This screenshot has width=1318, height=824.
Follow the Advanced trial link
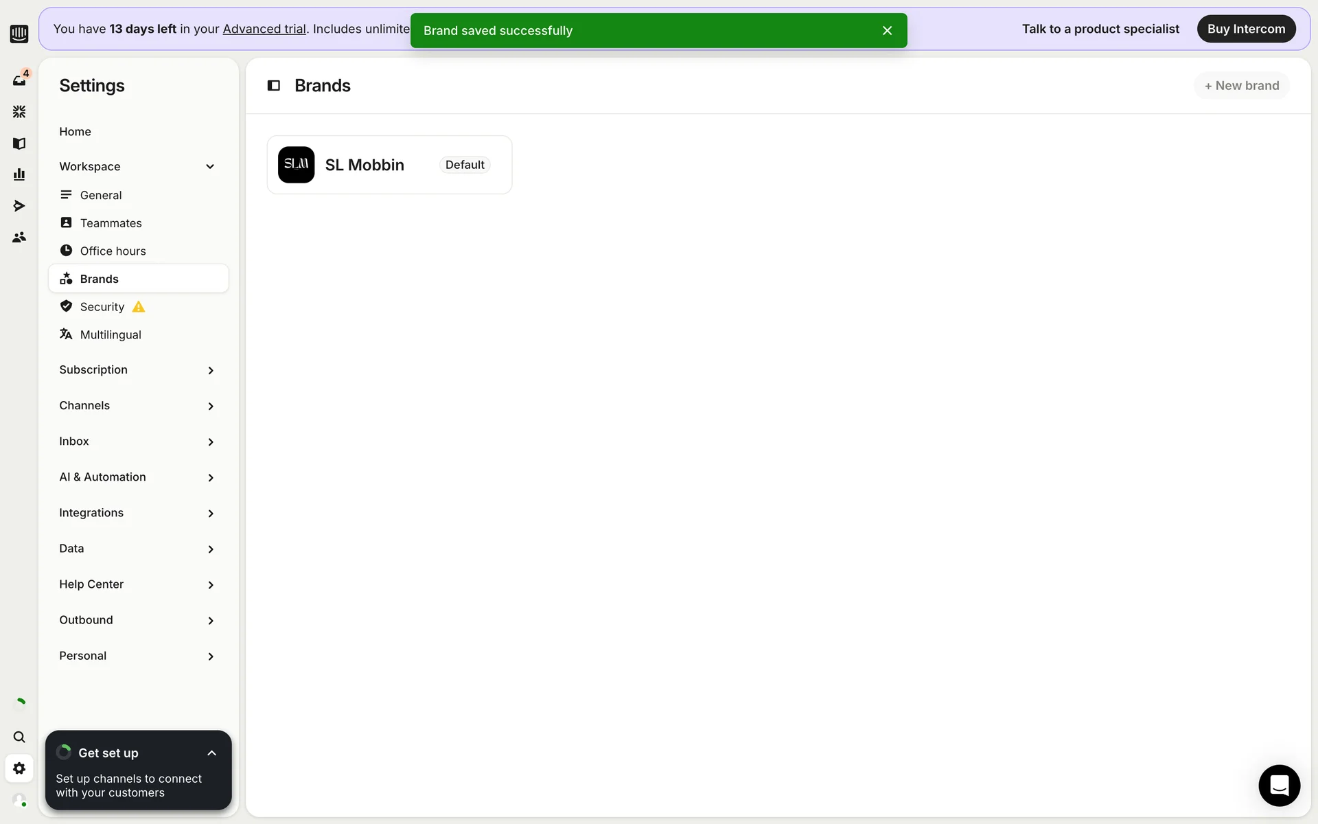pos(264,29)
